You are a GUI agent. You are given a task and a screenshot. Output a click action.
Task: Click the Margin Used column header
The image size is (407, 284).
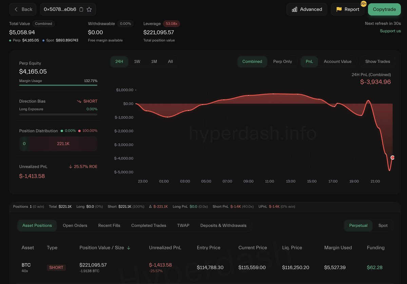pyautogui.click(x=338, y=248)
